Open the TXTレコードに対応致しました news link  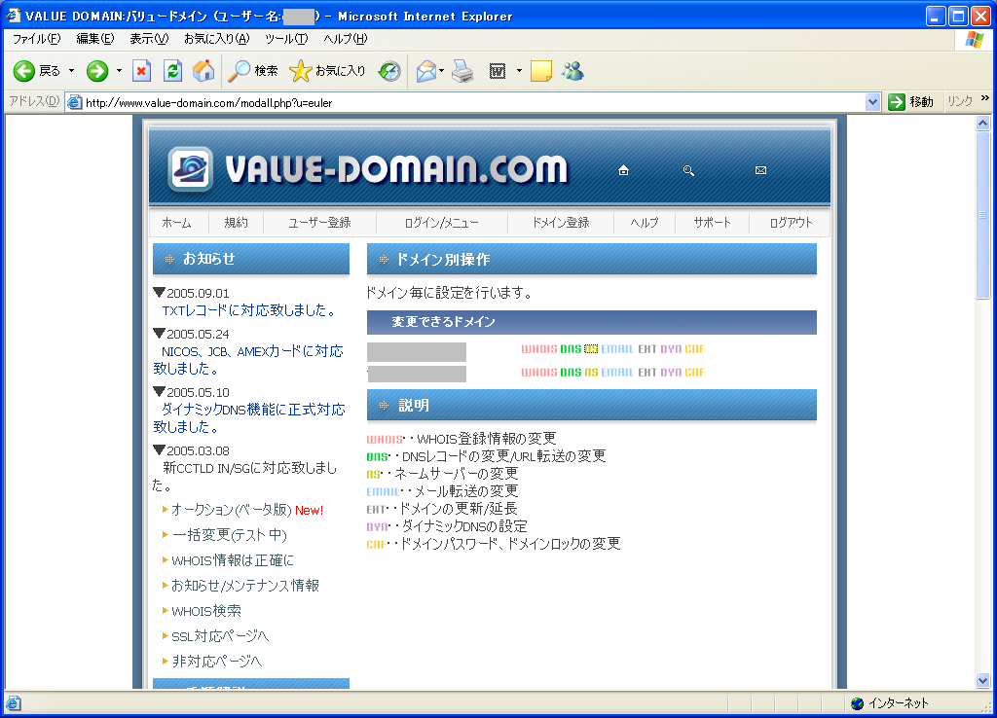[x=250, y=310]
